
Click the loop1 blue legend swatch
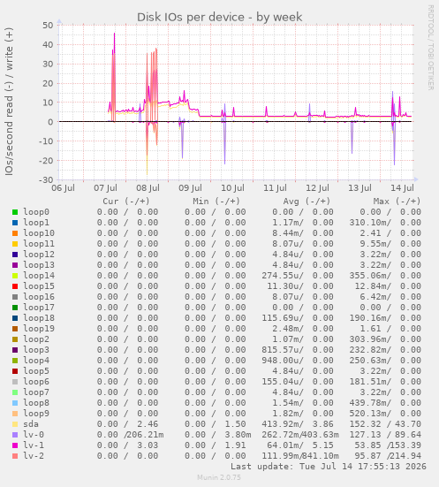point(15,223)
